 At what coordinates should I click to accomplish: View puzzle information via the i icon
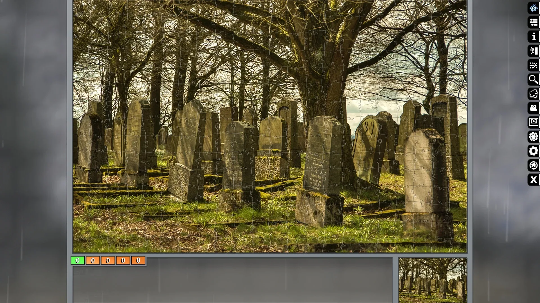pos(534,37)
